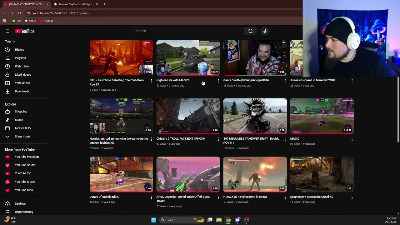The height and width of the screenshot is (225, 400).
Task: Switch to The best ChatBot and Widgets tab
Action: pos(75,4)
